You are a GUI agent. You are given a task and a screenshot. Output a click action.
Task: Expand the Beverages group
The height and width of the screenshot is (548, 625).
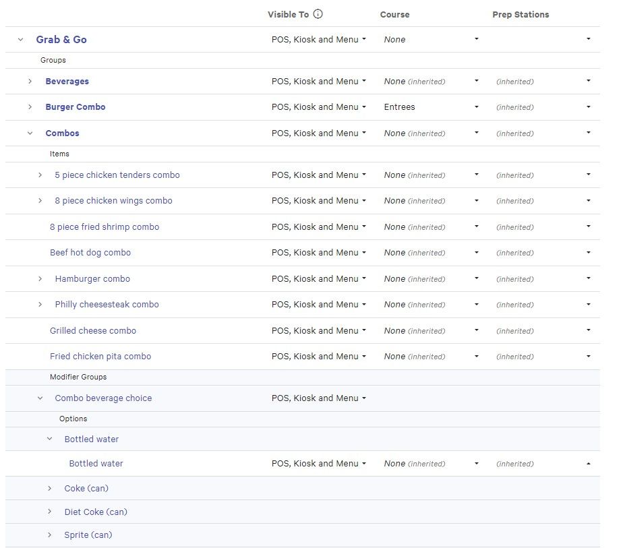pos(30,82)
